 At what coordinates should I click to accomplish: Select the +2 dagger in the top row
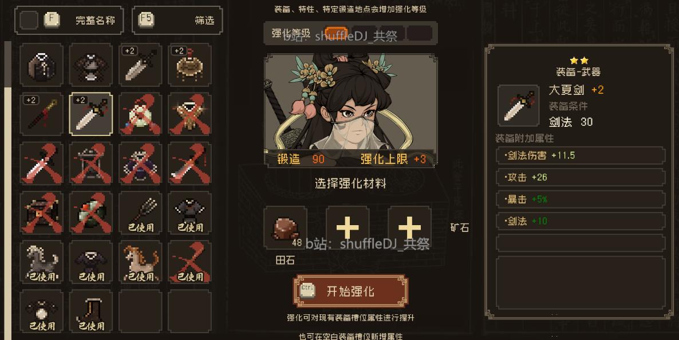pos(140,65)
